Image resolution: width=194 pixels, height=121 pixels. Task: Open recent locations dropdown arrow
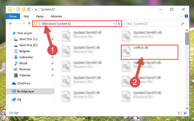[24, 24]
